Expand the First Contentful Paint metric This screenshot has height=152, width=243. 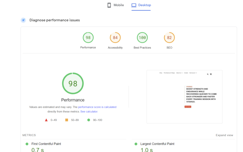tap(46, 144)
